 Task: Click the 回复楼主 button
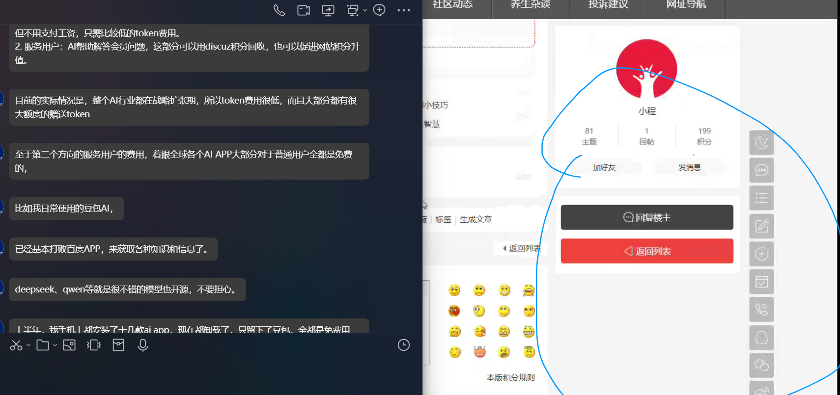point(647,217)
